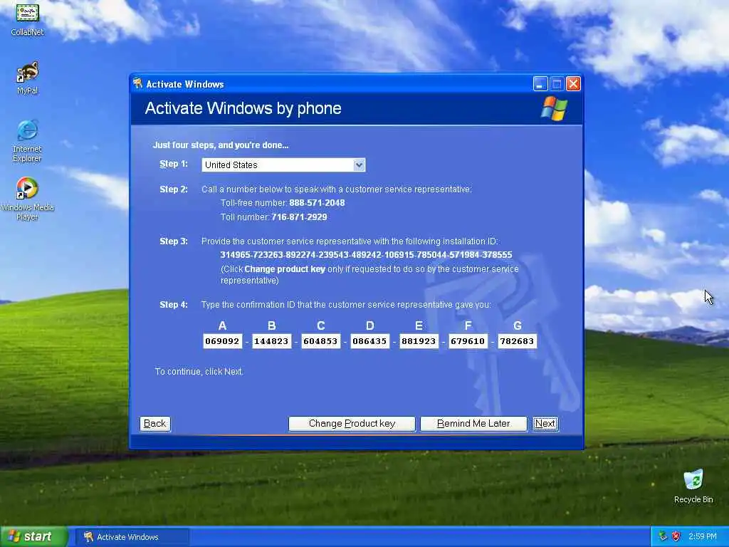Click confirmation ID field C
The image size is (729, 547).
pyautogui.click(x=321, y=341)
